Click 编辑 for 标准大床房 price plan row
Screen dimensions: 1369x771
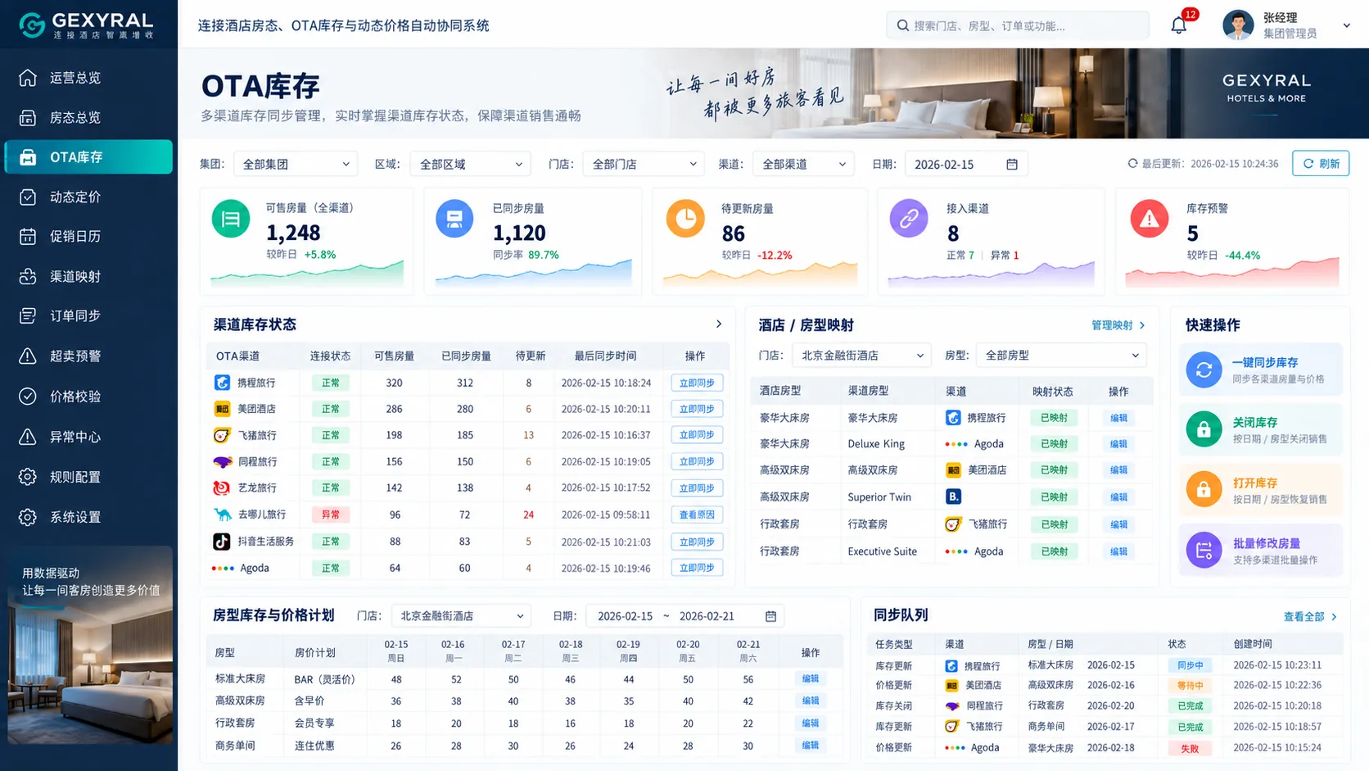(x=811, y=678)
